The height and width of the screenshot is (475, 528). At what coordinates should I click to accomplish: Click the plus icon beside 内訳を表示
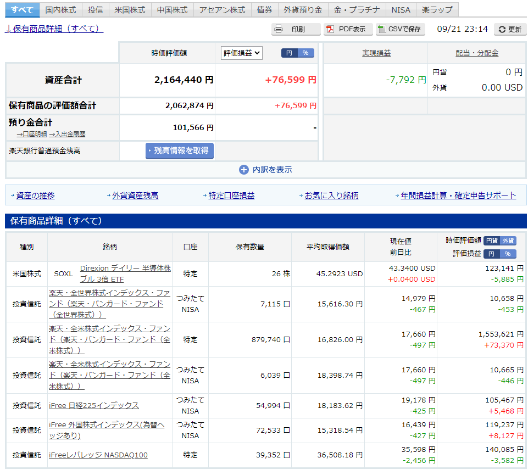(x=244, y=170)
